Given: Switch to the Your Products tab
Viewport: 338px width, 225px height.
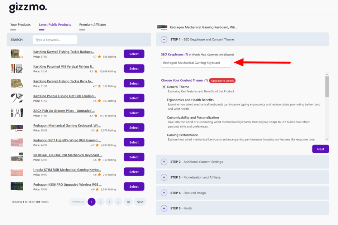Looking at the screenshot, I should pyautogui.click(x=20, y=25).
